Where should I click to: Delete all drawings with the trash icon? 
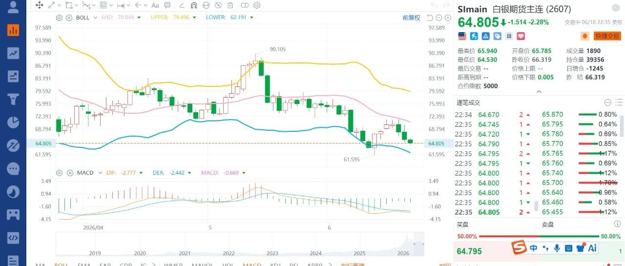click(x=230, y=5)
